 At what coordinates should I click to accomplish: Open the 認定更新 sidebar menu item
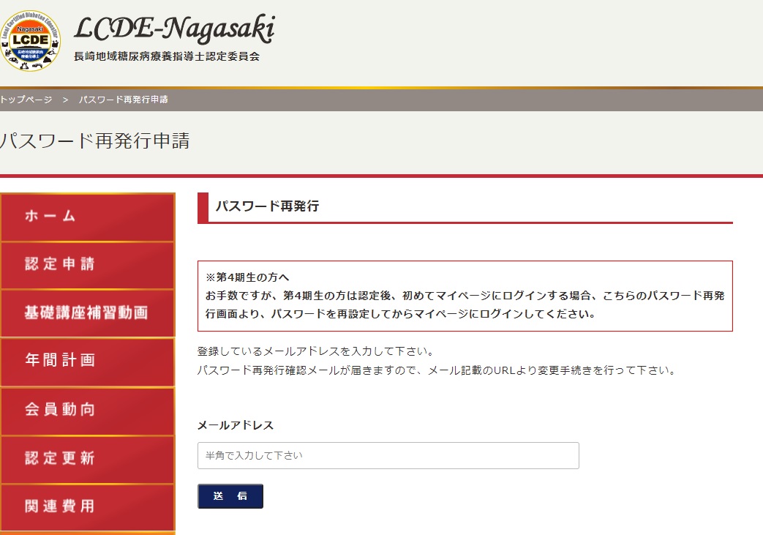click(x=88, y=459)
